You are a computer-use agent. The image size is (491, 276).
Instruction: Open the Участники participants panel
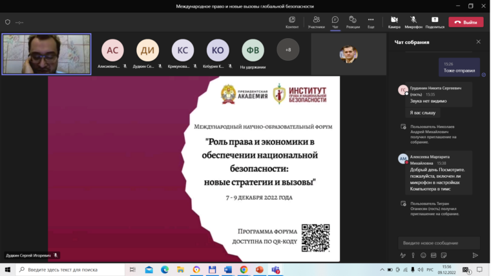pyautogui.click(x=316, y=22)
